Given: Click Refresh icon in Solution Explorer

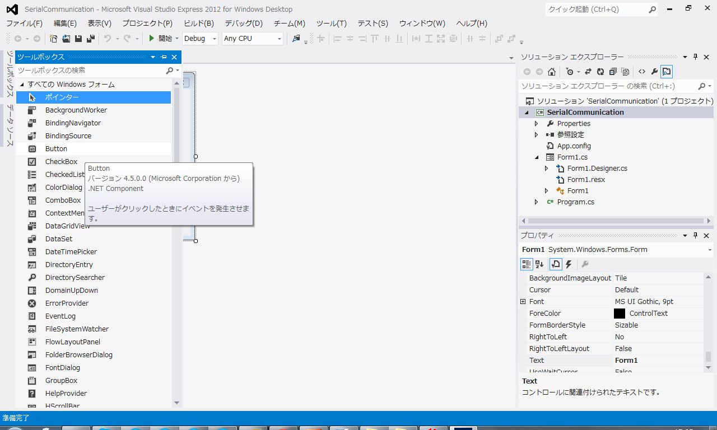Looking at the screenshot, I should pyautogui.click(x=600, y=72).
